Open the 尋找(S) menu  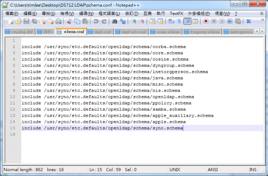(49, 13)
